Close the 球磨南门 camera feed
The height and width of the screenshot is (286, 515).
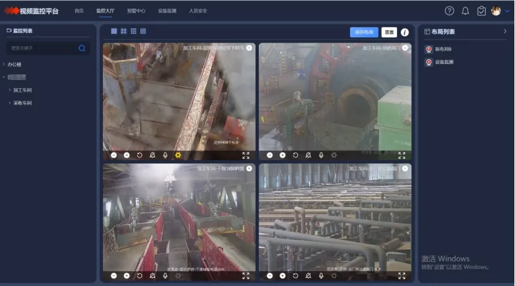click(x=405, y=48)
